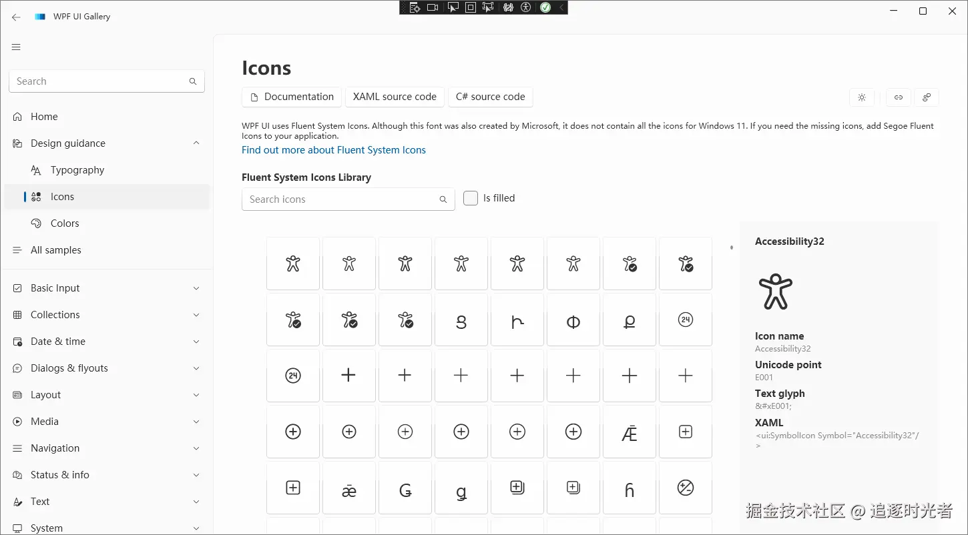Follow Find out more about Fluent System Icons
The height and width of the screenshot is (535, 968).
coord(334,150)
